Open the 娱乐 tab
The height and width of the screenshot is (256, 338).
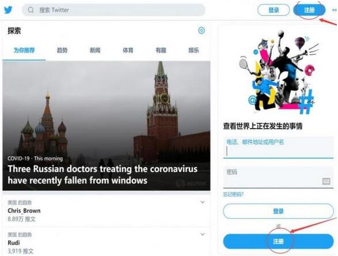(x=194, y=50)
